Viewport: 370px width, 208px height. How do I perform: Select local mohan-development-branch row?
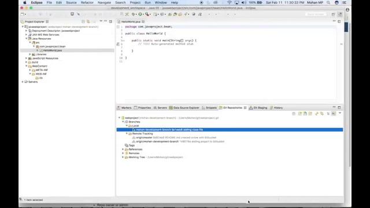(230, 129)
